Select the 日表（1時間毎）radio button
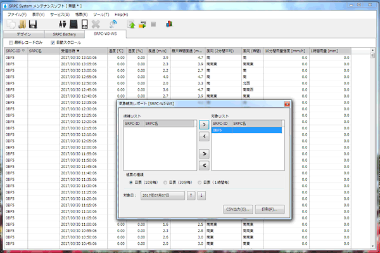Image resolution: width=380 pixels, height=253 pixels. pyautogui.click(x=199, y=183)
